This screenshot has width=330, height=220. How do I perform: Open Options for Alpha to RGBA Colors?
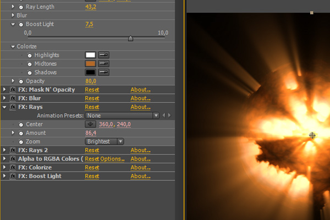click(112, 159)
